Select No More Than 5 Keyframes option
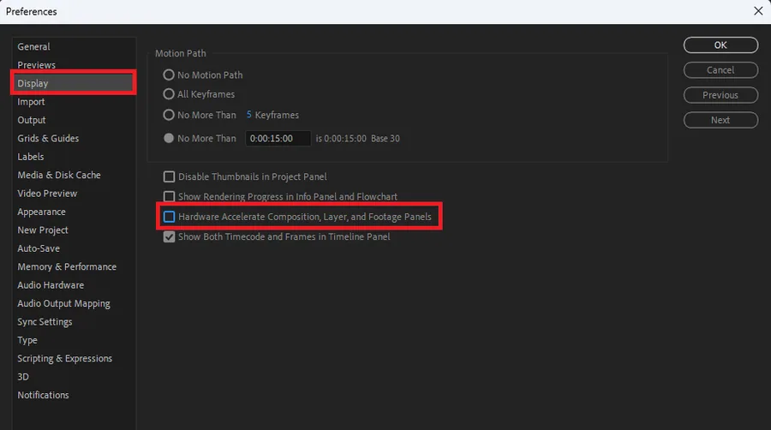771x430 pixels. 169,115
